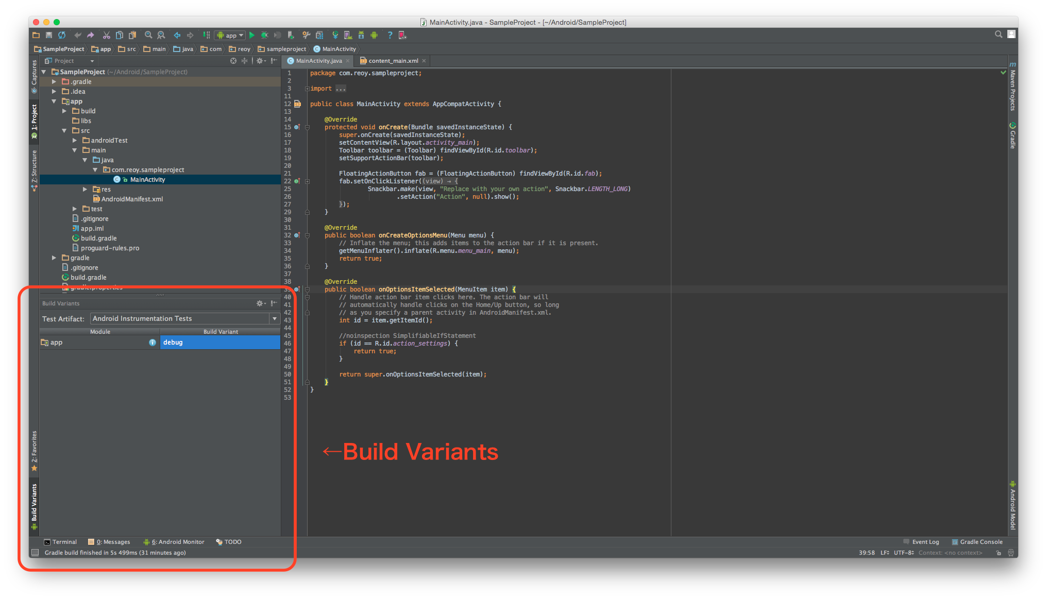Viewport: 1047px width, 599px height.
Task: Click the Build Variants panel gear settings
Action: coord(260,303)
